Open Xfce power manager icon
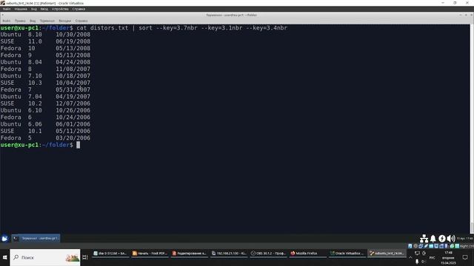Image resolution: width=474 pixels, height=266 pixels. coord(442,239)
